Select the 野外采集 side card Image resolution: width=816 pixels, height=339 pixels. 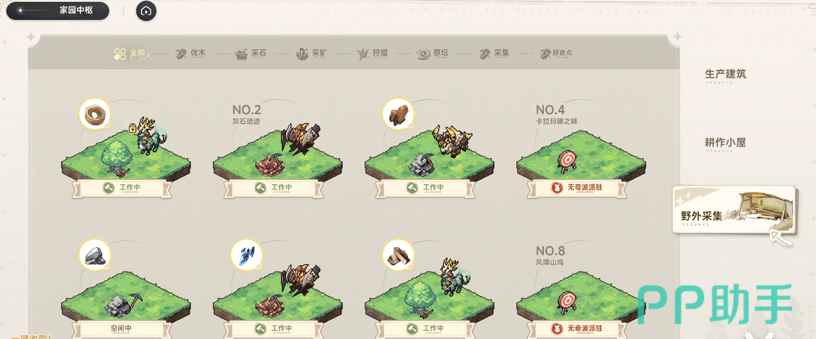pos(734,214)
